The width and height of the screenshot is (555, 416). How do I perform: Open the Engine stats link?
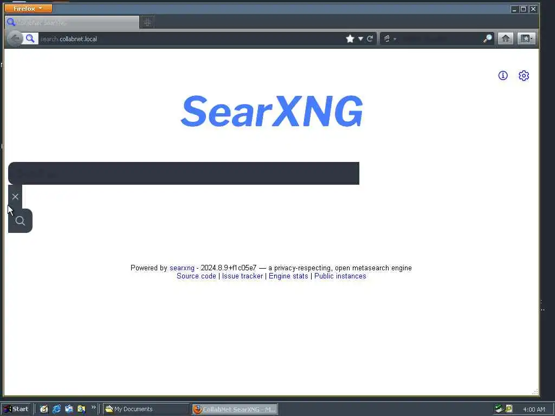(x=288, y=276)
